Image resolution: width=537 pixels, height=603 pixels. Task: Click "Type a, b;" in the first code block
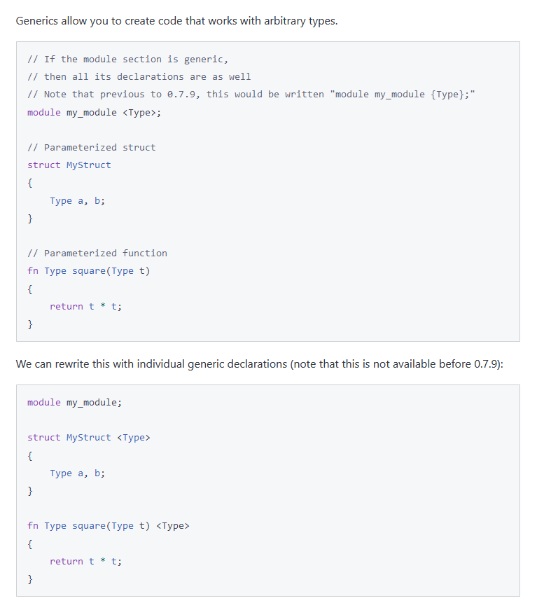pos(77,201)
